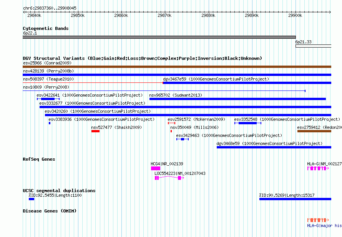Click esv2591572 (McKernan2009) label
The height and width of the screenshot is (237, 342).
coord(196,119)
